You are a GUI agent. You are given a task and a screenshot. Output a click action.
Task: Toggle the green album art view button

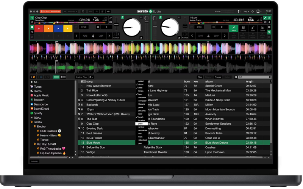(x=56, y=77)
